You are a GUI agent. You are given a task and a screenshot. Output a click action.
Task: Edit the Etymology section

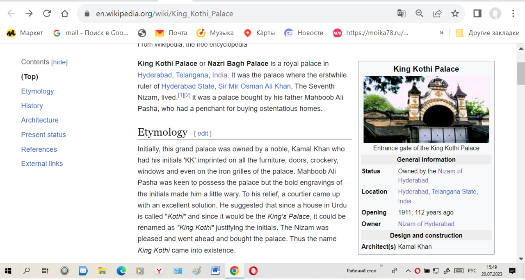point(203,133)
